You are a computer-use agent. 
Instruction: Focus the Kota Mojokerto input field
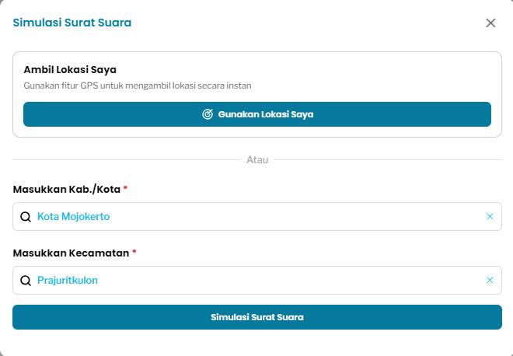[x=257, y=216]
